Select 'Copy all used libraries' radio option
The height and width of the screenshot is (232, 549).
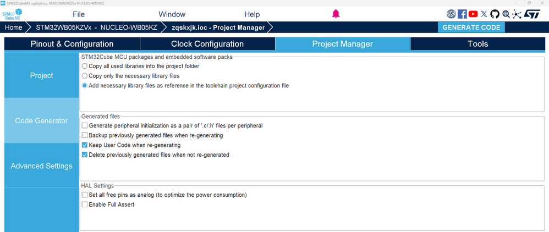[85, 66]
